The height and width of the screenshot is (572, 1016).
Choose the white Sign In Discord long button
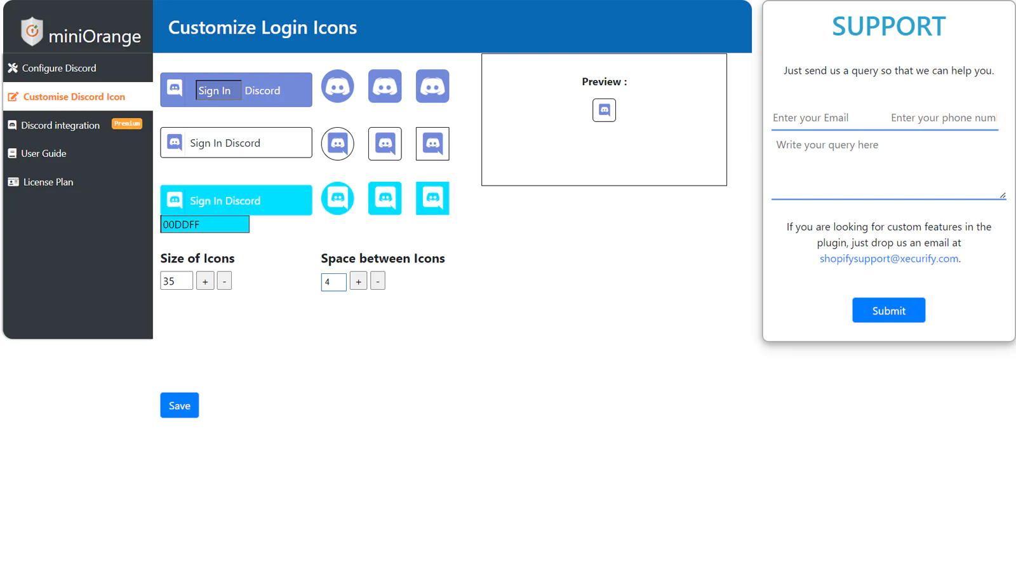click(236, 142)
